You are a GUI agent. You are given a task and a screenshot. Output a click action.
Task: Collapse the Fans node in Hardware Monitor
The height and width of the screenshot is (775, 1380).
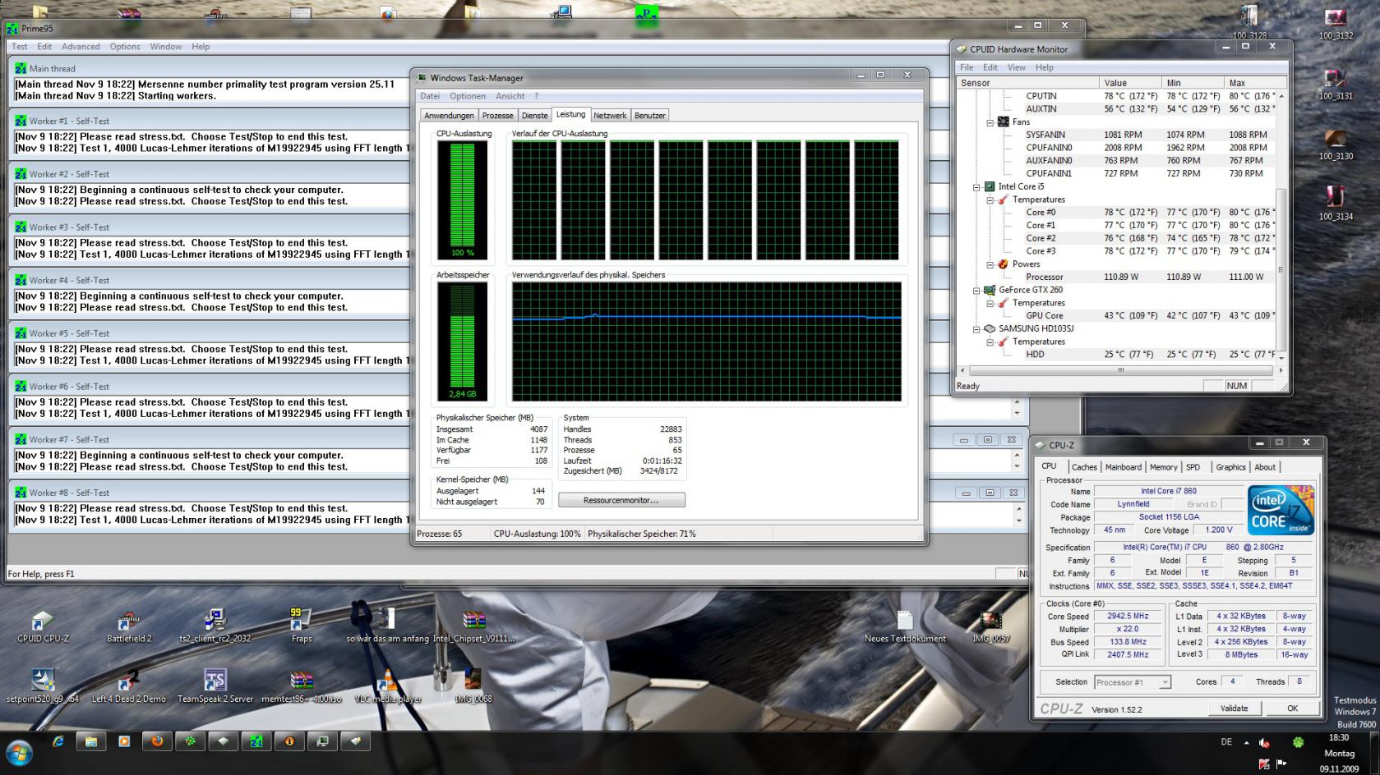pos(990,122)
